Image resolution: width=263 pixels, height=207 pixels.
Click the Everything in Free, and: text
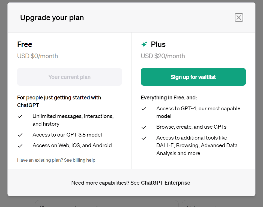(169, 97)
